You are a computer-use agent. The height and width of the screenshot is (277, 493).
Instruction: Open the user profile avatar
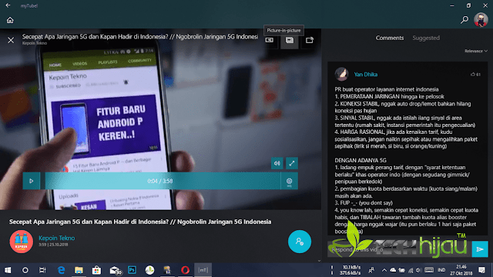click(481, 20)
